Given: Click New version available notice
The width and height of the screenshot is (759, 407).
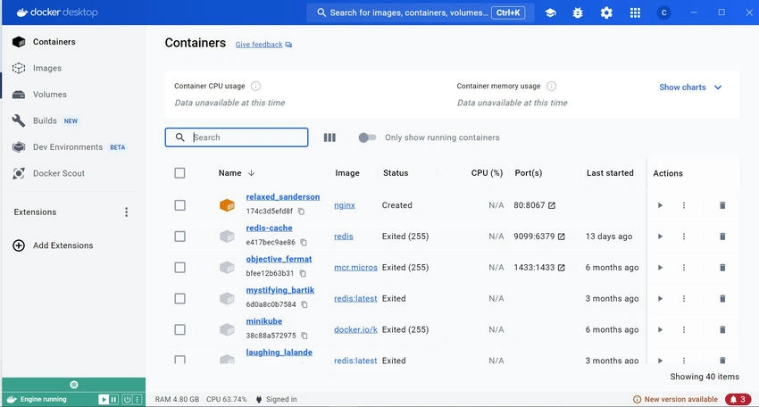Looking at the screenshot, I should (675, 399).
